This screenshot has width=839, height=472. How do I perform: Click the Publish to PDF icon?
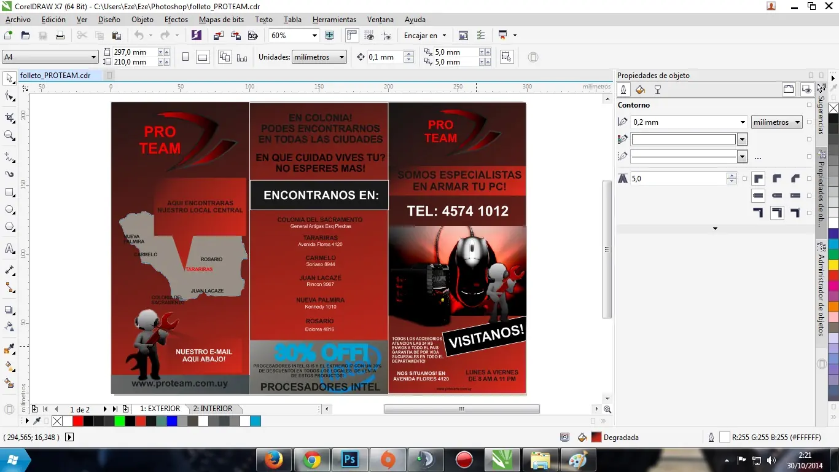pyautogui.click(x=252, y=36)
